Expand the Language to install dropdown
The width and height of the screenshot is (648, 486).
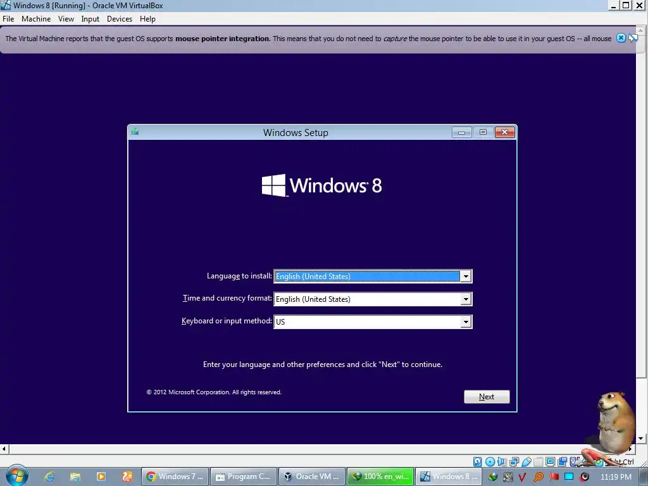tap(466, 276)
